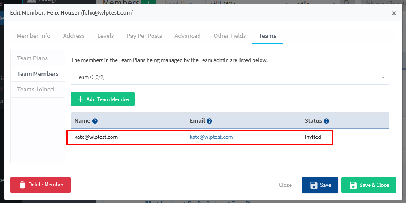The height and width of the screenshot is (203, 406).
Task: Click the Invited status cell
Action: point(313,137)
